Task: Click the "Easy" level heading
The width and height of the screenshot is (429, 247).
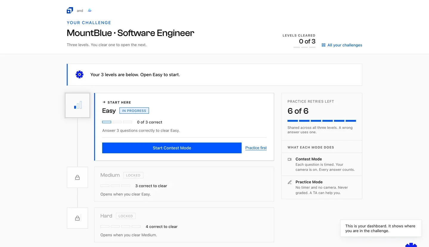Action: click(109, 111)
